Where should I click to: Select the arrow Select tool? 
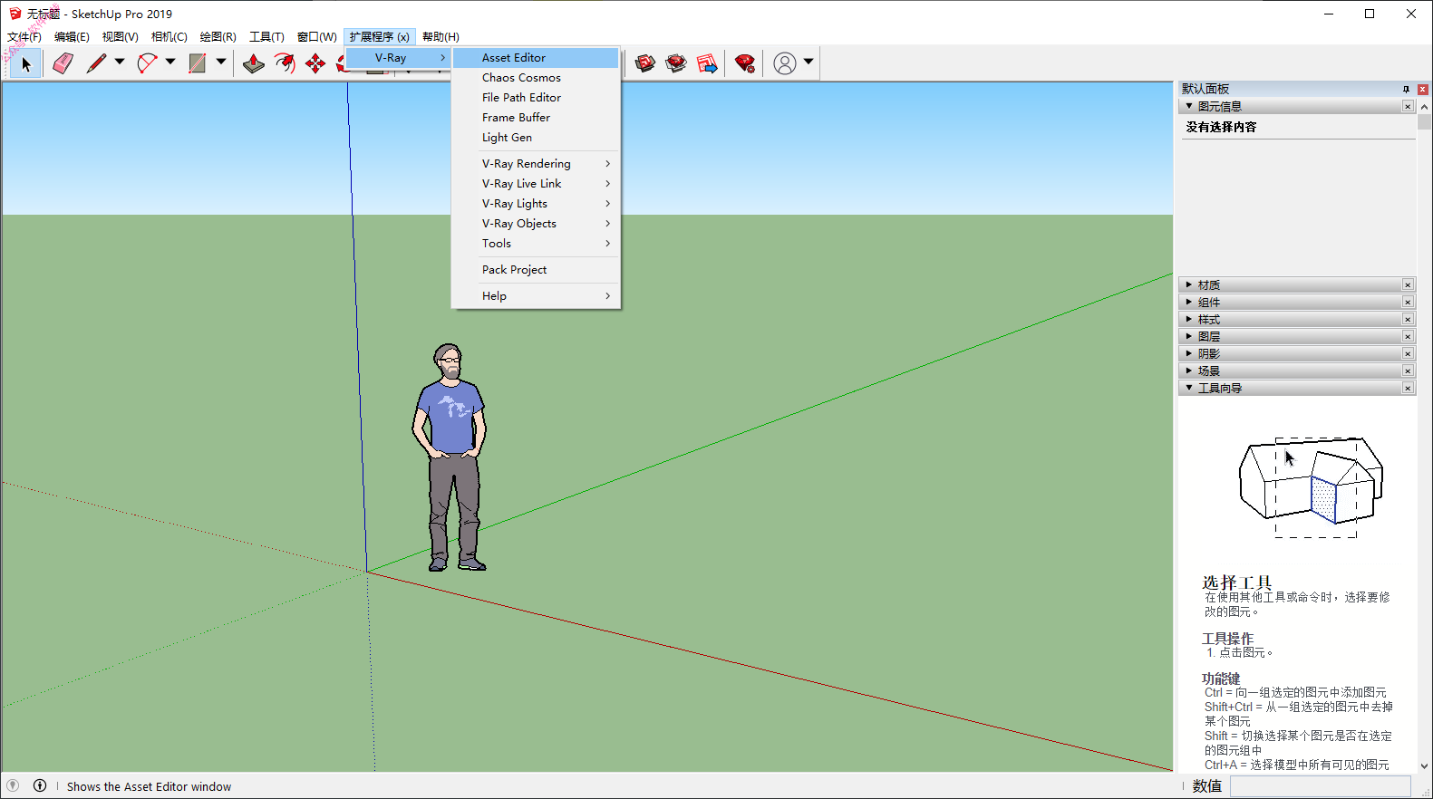tap(26, 63)
